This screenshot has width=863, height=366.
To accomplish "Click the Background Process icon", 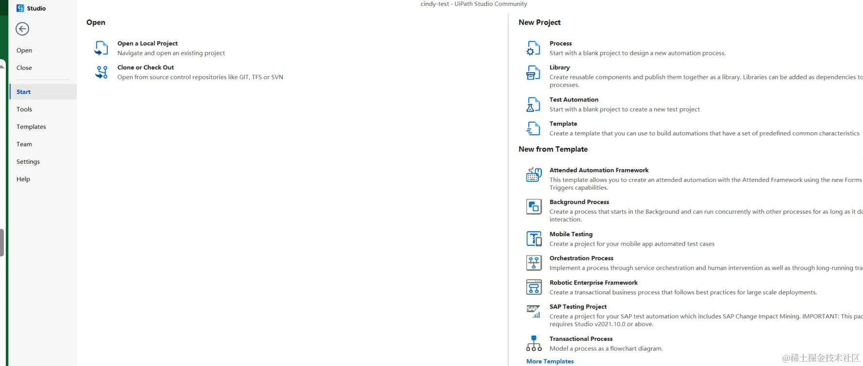I will point(534,207).
